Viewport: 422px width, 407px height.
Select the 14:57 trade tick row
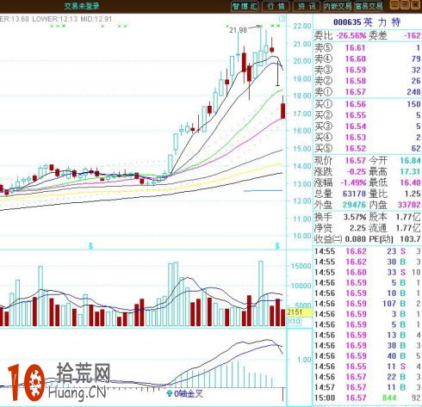click(368, 387)
